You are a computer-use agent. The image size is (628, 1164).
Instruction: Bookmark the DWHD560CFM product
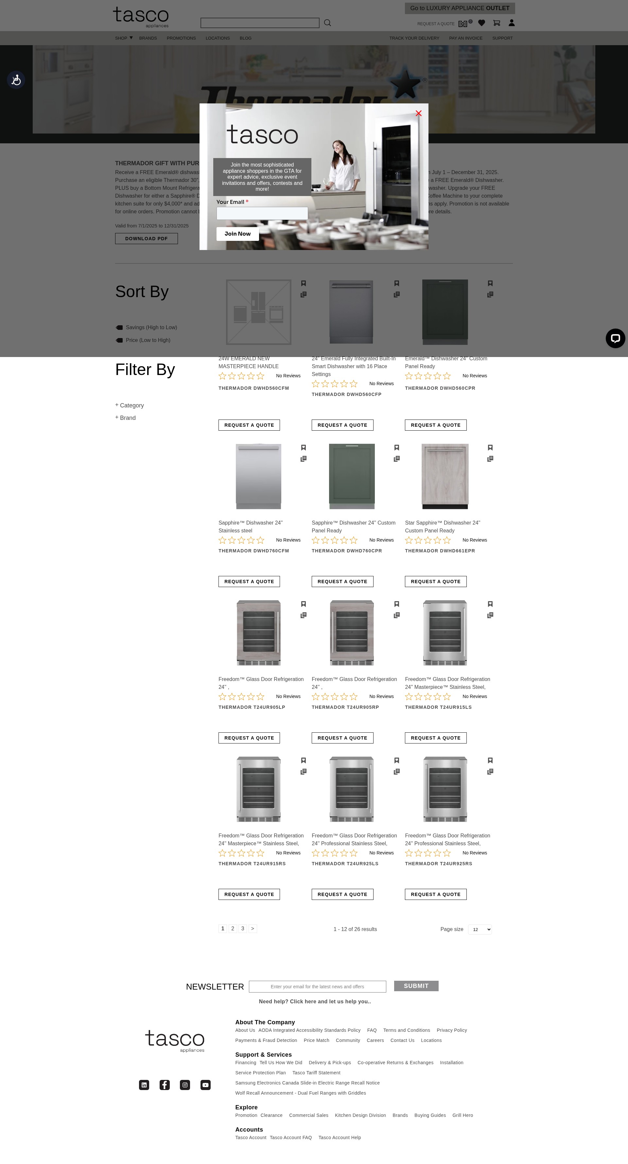(304, 283)
